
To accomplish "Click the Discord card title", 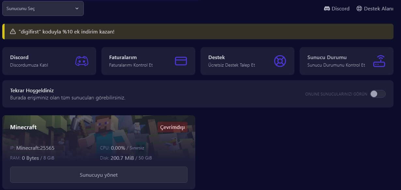I will [19, 57].
